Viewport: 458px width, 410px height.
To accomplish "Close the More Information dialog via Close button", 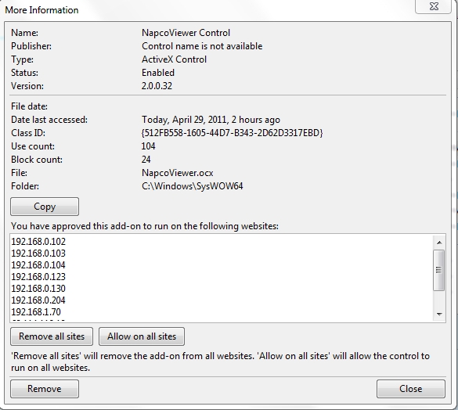I will (x=411, y=389).
